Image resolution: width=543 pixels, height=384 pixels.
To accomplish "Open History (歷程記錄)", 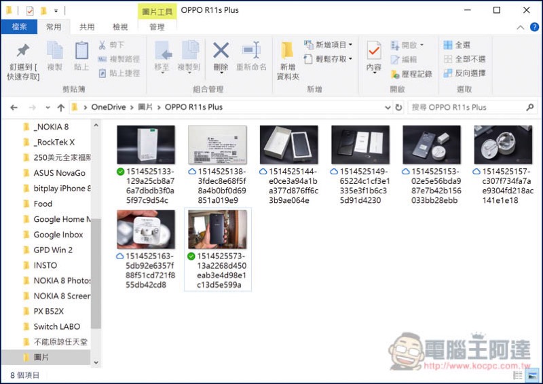I will pyautogui.click(x=411, y=74).
